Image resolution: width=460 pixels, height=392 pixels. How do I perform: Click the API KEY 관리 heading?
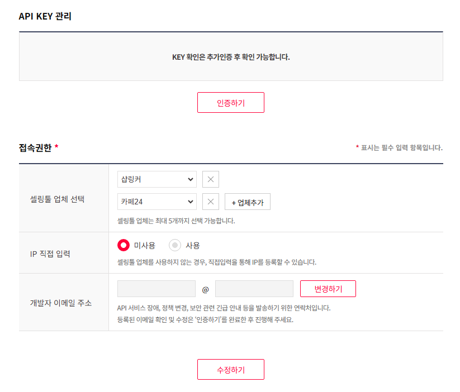coord(45,16)
